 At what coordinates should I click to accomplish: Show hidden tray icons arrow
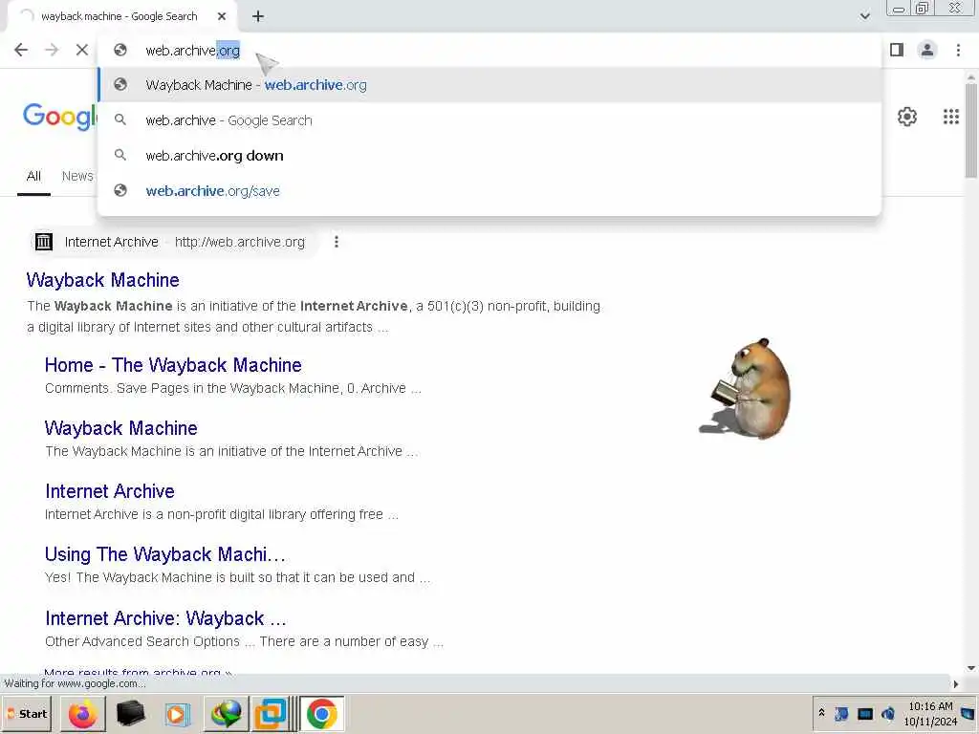821,713
